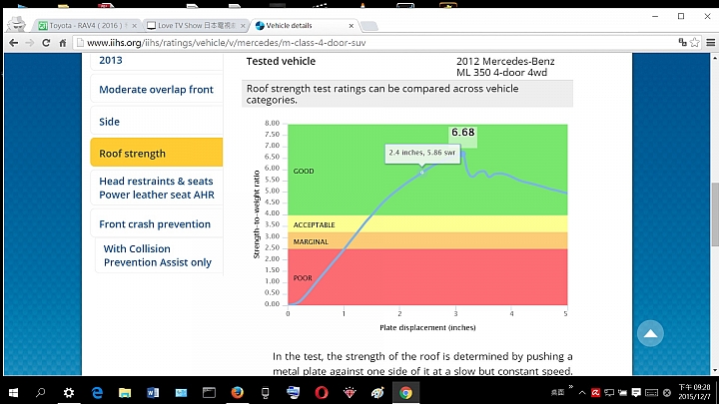Switch to the Love TV Show tab

click(x=197, y=26)
